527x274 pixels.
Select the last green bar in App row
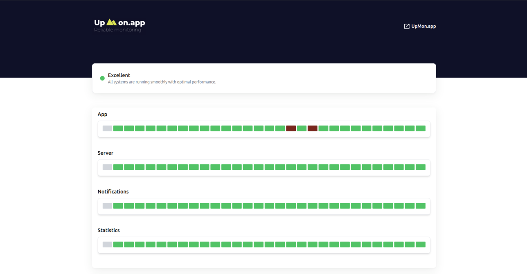coord(421,128)
